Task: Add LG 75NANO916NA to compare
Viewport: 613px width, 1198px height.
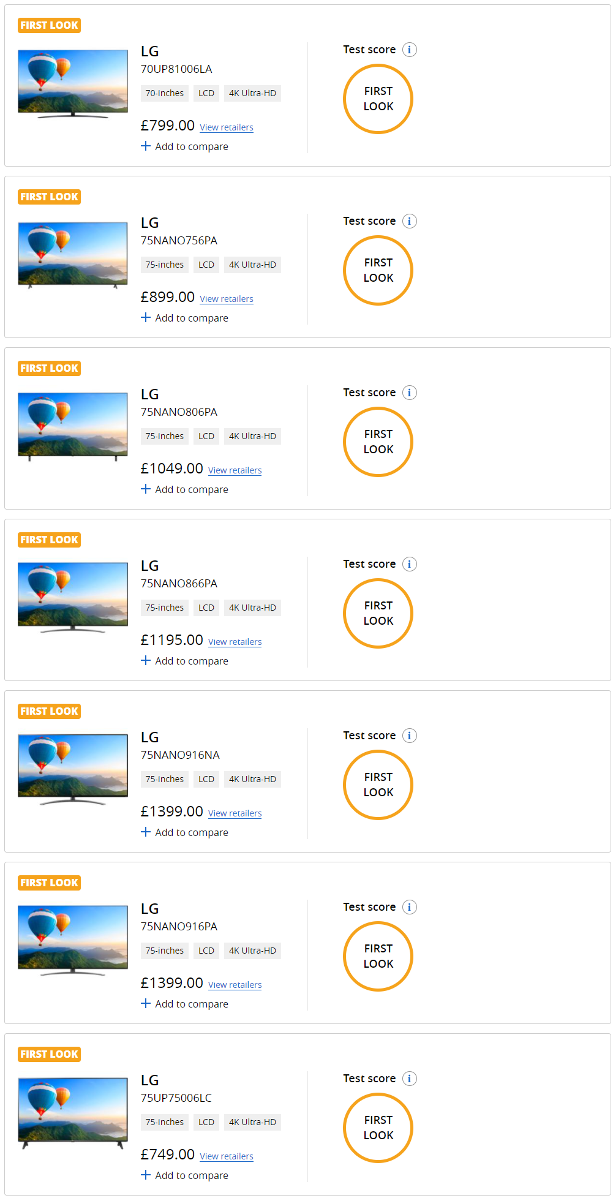Action: pos(184,832)
